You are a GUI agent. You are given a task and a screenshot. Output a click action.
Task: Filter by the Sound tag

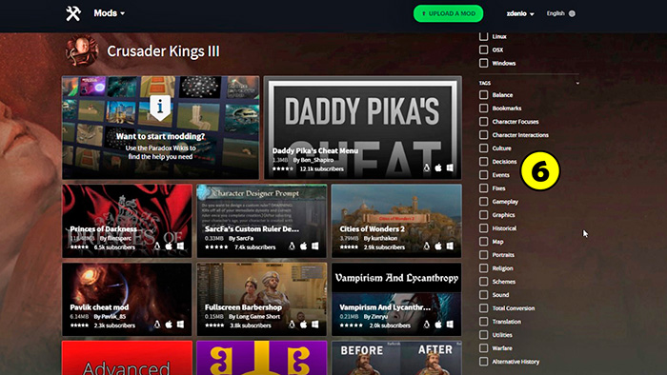click(484, 295)
